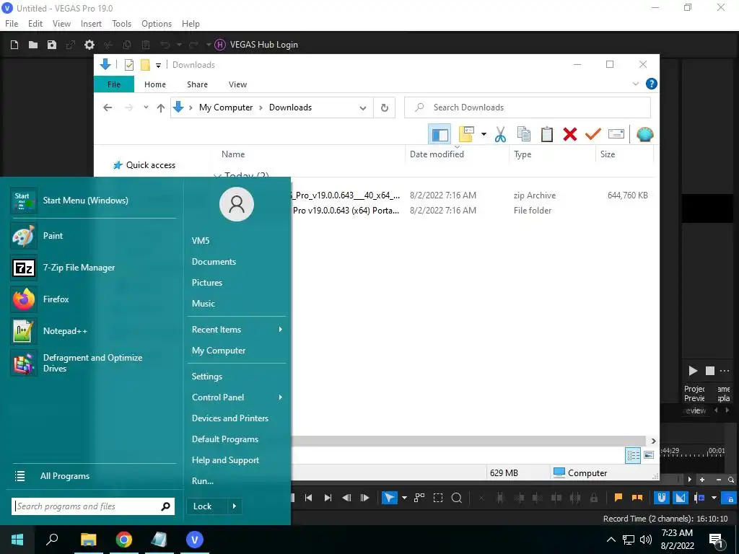739x554 pixels.
Task: Click the VEGAS Hub Login button
Action: [x=257, y=45]
